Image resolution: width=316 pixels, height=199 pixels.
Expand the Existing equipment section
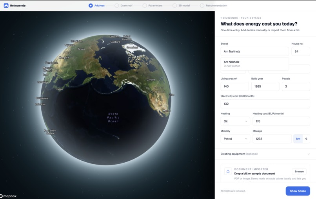pyautogui.click(x=265, y=154)
